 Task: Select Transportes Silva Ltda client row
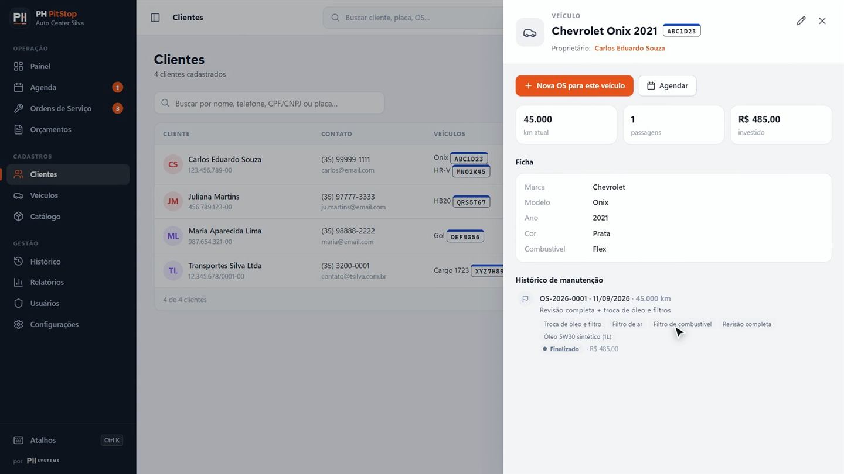click(x=329, y=270)
